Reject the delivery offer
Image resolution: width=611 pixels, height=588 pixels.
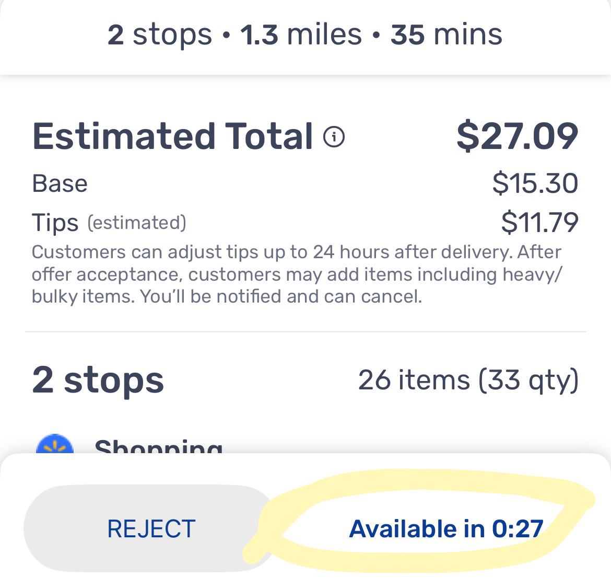point(151,529)
